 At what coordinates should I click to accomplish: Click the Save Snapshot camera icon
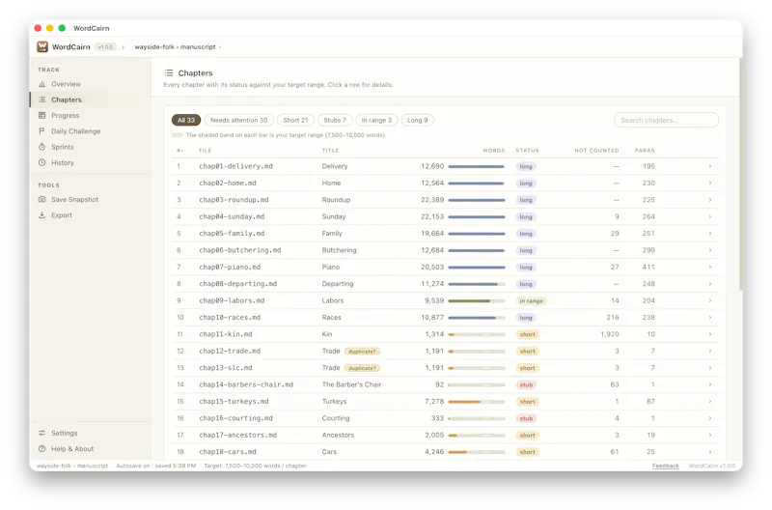[x=41, y=200]
